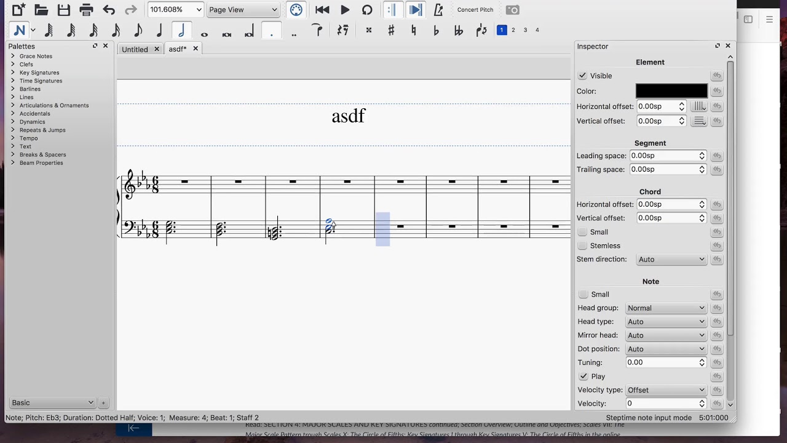Open the Element color swatch
The height and width of the screenshot is (443, 787).
point(671,91)
